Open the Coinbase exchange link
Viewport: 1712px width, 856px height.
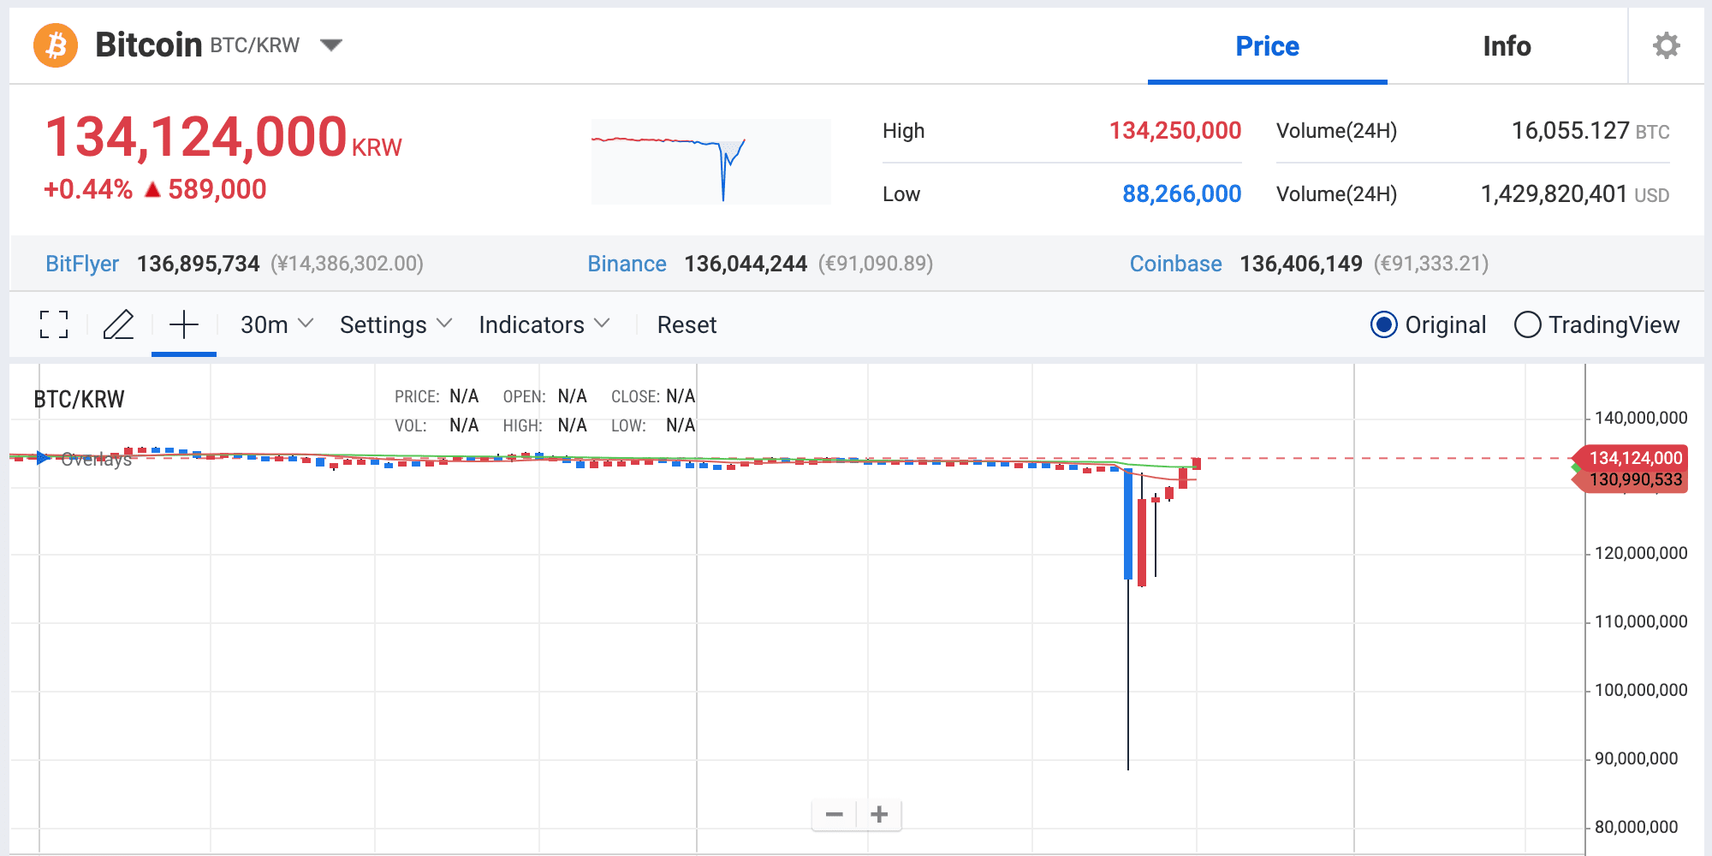[x=1175, y=264]
